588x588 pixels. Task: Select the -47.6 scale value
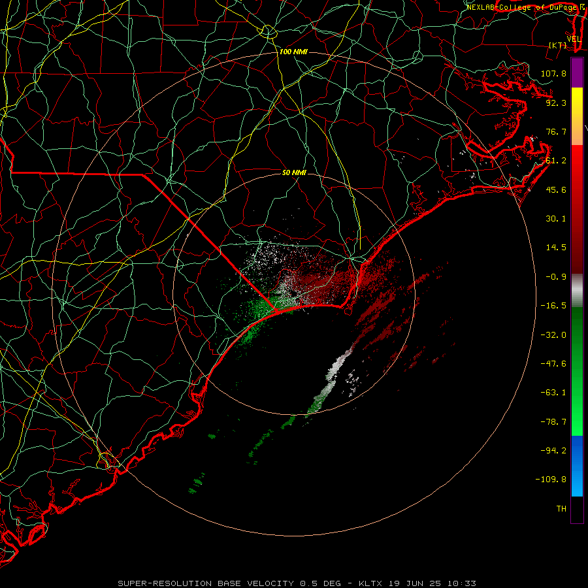click(x=553, y=364)
